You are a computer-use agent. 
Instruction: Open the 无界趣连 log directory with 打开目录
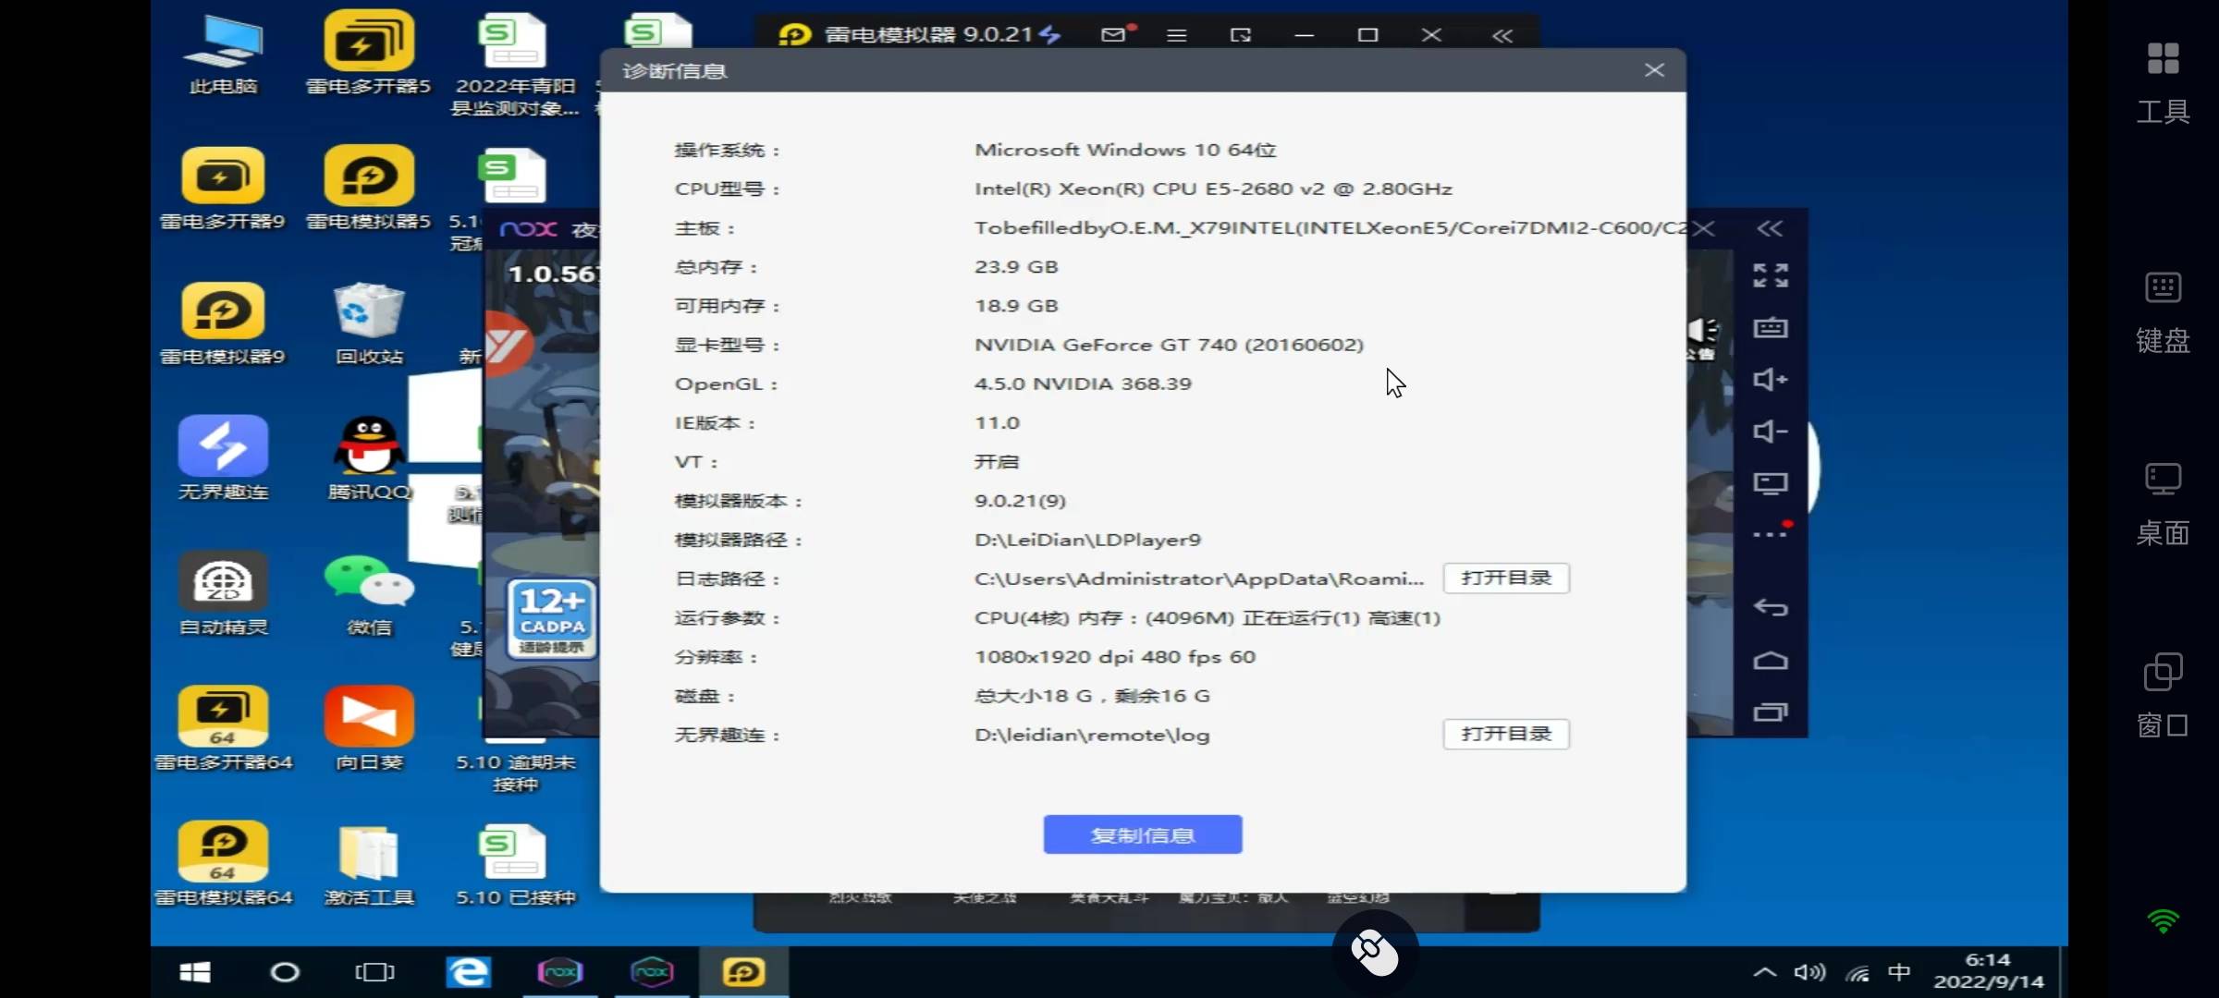1505,734
